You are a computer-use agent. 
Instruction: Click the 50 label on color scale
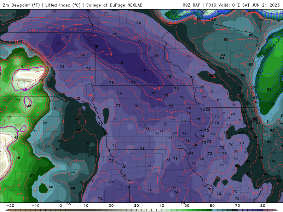(x=187, y=206)
